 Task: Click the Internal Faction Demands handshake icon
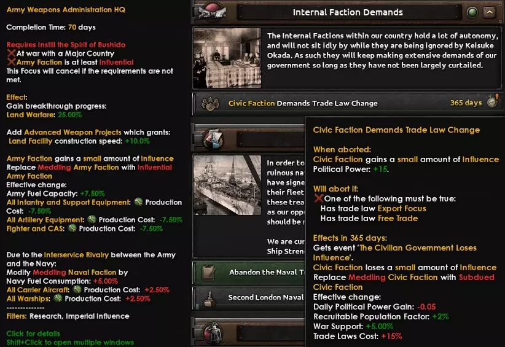[213, 12]
